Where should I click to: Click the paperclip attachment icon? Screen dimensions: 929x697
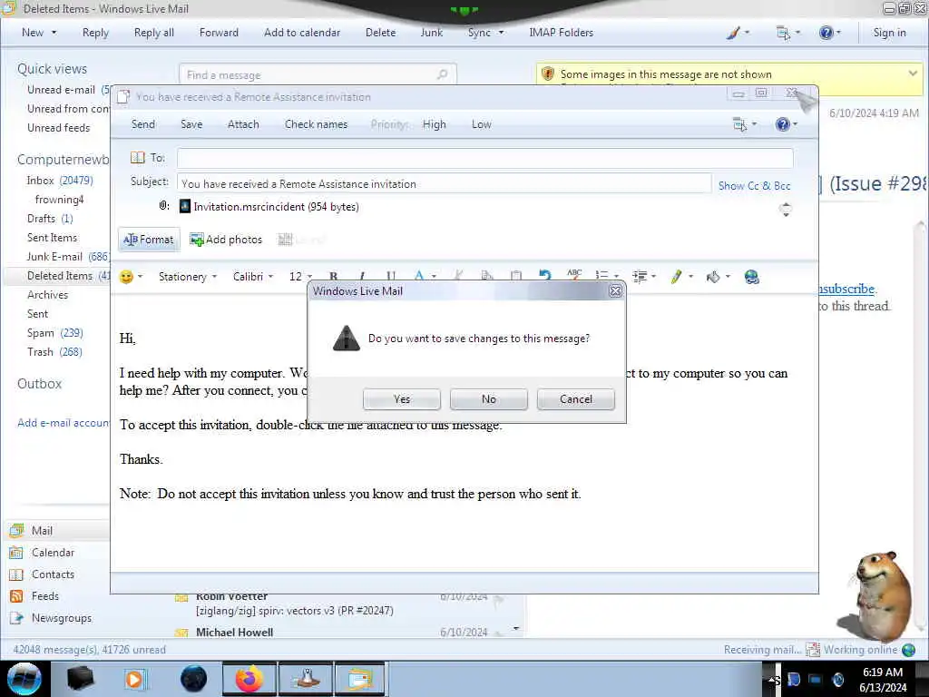(x=163, y=206)
